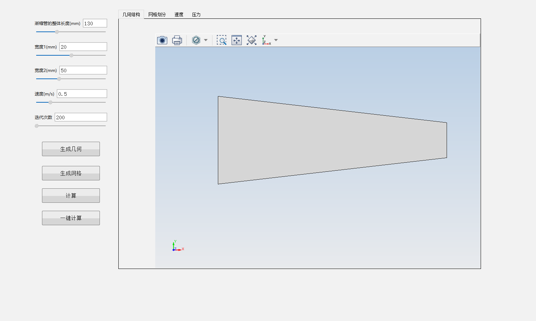
Task: Click the 宽度1(mm) input field
Action: (83, 47)
